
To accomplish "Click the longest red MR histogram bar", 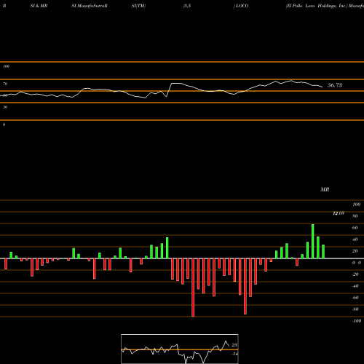I will click(x=193, y=288).
